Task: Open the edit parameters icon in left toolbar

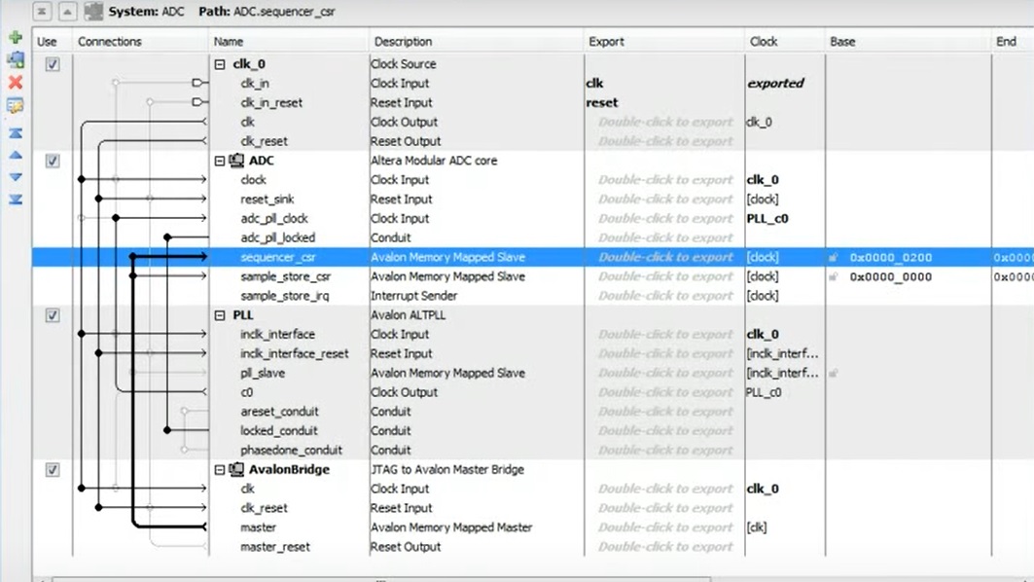Action: click(x=15, y=106)
